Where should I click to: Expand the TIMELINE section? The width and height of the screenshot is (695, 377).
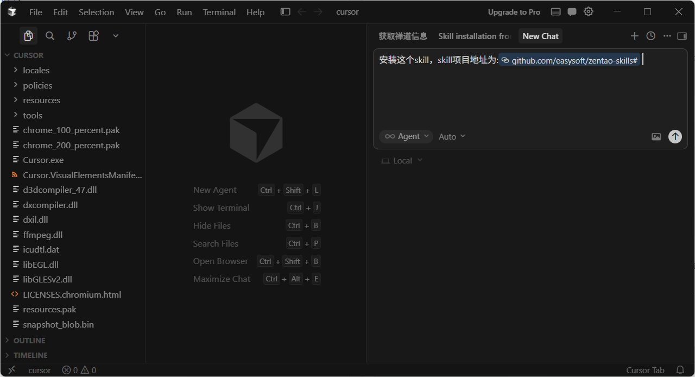pyautogui.click(x=73, y=355)
